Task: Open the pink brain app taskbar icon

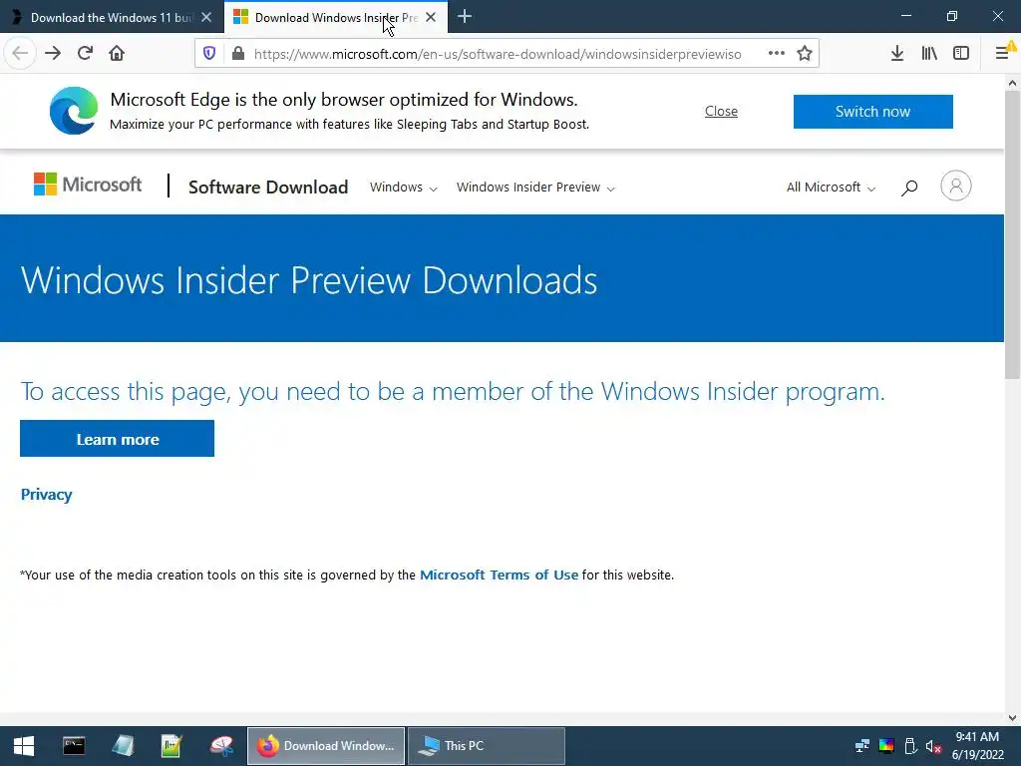Action: tap(221, 746)
